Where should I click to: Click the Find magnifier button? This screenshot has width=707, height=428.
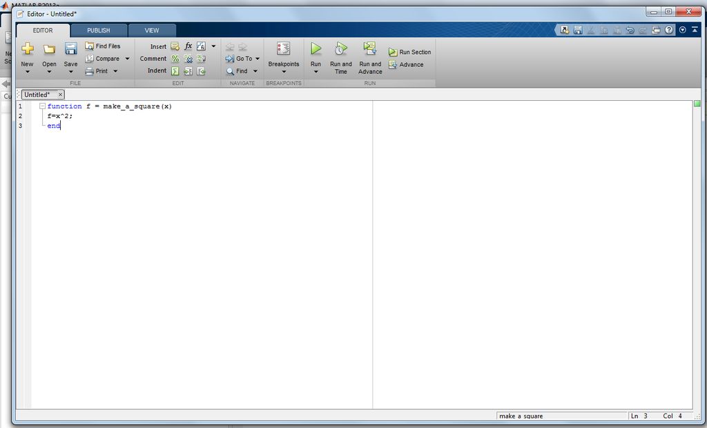click(x=237, y=71)
